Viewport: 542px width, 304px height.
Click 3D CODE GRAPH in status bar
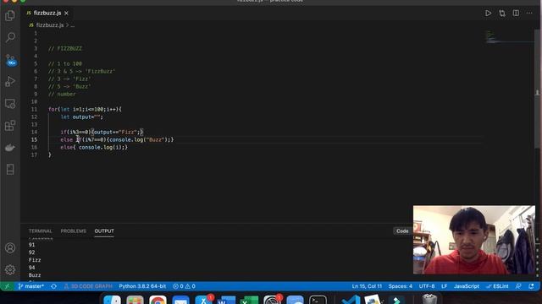click(88, 286)
